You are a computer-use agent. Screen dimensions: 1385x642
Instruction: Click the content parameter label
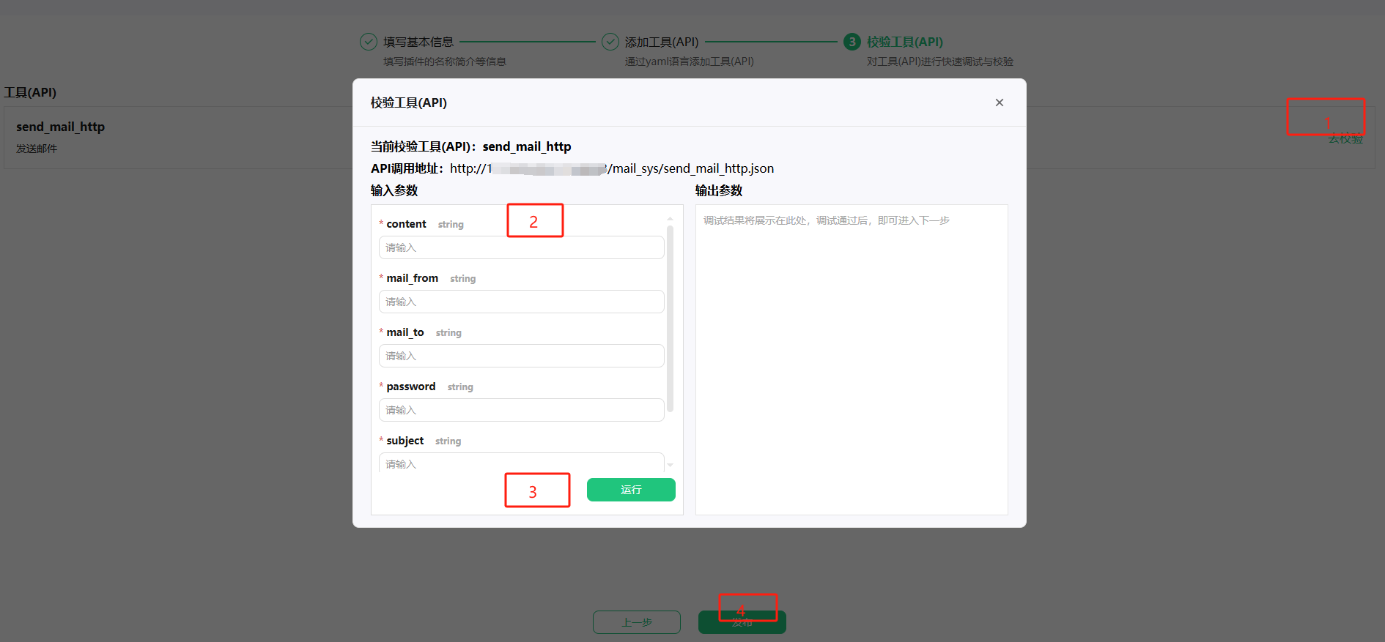click(406, 224)
